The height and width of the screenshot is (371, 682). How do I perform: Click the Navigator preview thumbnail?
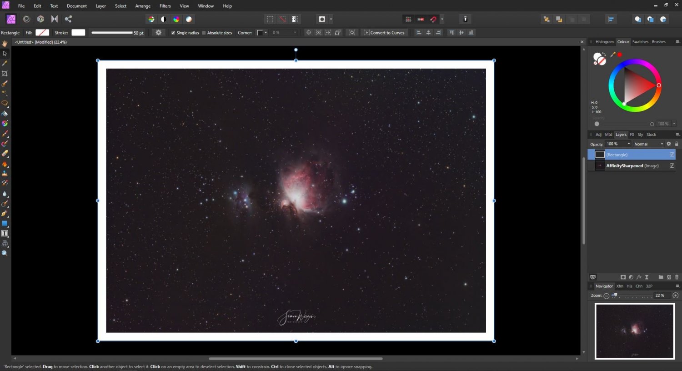click(x=634, y=331)
